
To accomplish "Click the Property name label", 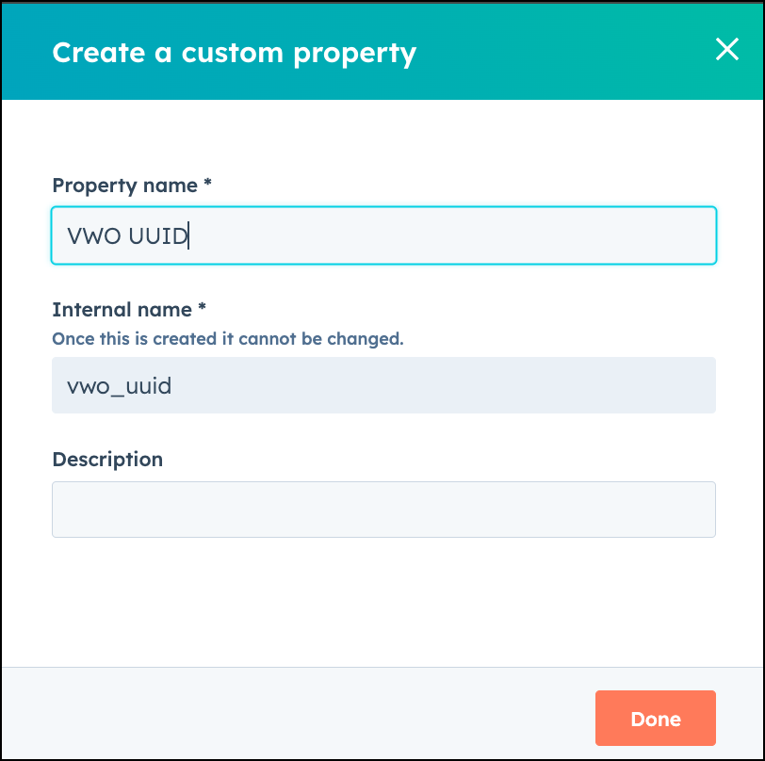I will (x=125, y=186).
